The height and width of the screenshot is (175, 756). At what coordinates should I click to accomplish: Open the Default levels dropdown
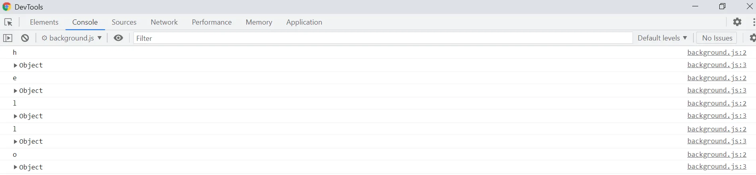click(662, 38)
